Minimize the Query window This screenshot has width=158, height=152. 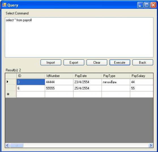[140, 5]
